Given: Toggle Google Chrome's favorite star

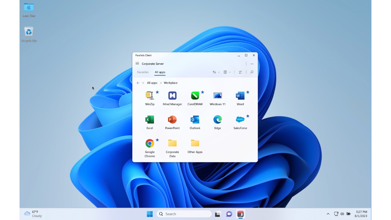Looking at the screenshot, I should (x=157, y=140).
